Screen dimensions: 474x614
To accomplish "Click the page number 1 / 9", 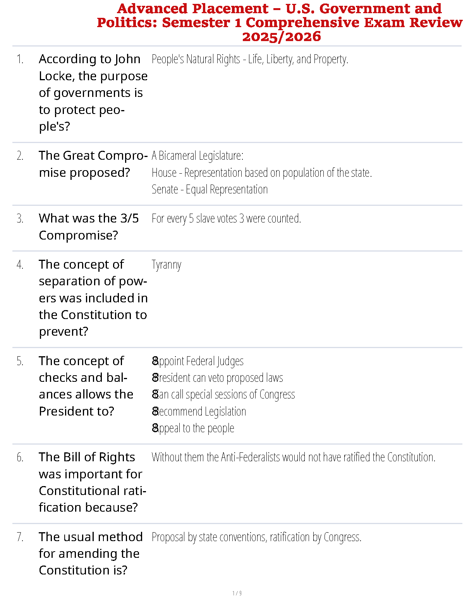I will pos(237,593).
